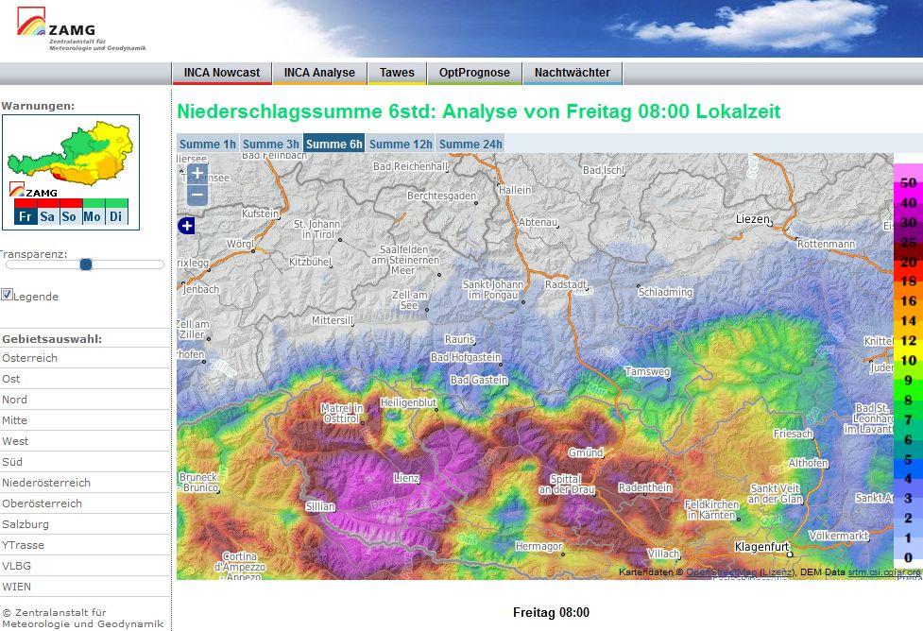Select Saturday (Sa) warning day

[x=47, y=216]
